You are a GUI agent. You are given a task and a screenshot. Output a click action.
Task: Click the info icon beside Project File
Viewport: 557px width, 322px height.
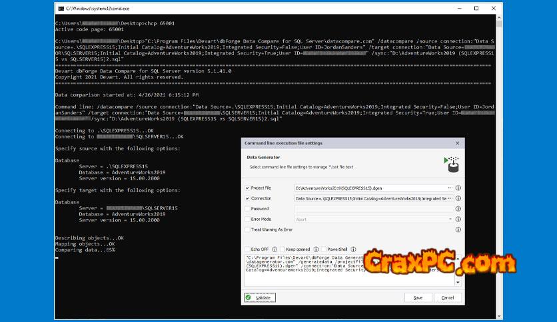click(458, 188)
